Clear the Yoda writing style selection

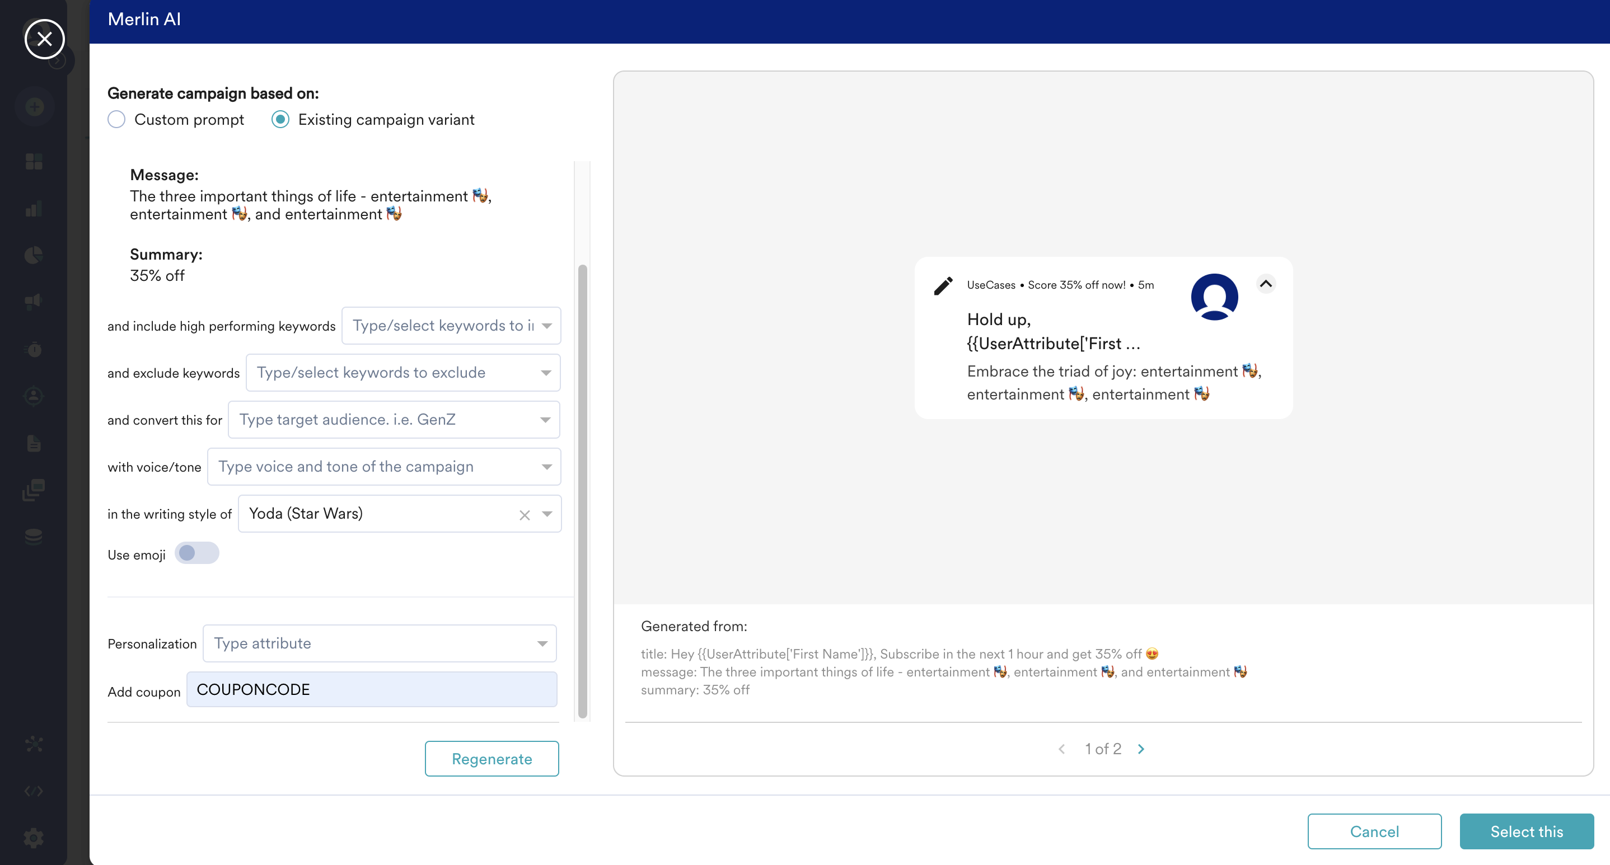click(525, 515)
